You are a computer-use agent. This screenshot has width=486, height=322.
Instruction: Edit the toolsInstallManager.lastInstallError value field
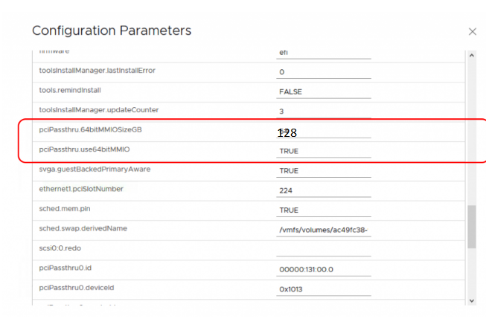tap(324, 72)
